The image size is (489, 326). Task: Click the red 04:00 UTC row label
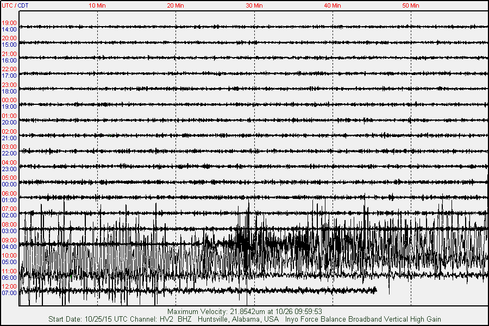tap(9, 162)
